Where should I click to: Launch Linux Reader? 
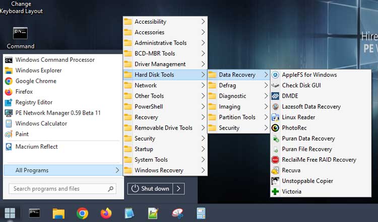tap(321, 117)
